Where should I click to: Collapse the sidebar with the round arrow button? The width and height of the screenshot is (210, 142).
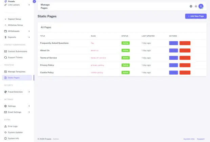[x=34, y=1]
